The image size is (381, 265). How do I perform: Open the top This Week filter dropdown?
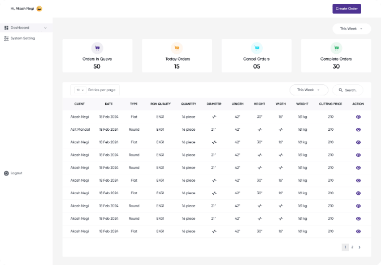[352, 29]
